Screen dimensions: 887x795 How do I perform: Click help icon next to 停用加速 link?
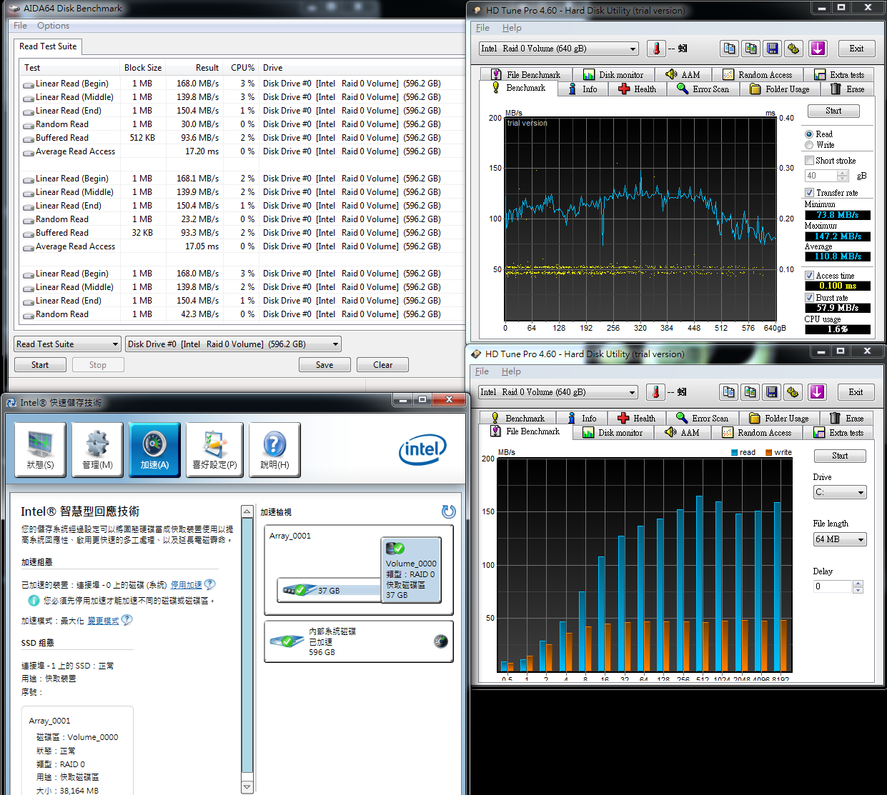[209, 584]
